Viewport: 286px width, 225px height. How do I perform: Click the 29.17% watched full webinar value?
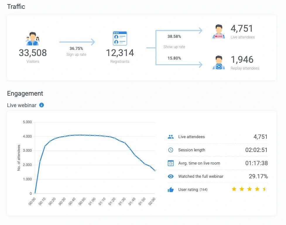(x=258, y=176)
